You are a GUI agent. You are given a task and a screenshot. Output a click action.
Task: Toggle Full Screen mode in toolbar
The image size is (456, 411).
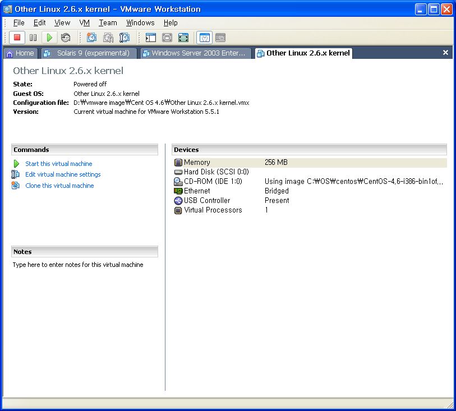[167, 38]
